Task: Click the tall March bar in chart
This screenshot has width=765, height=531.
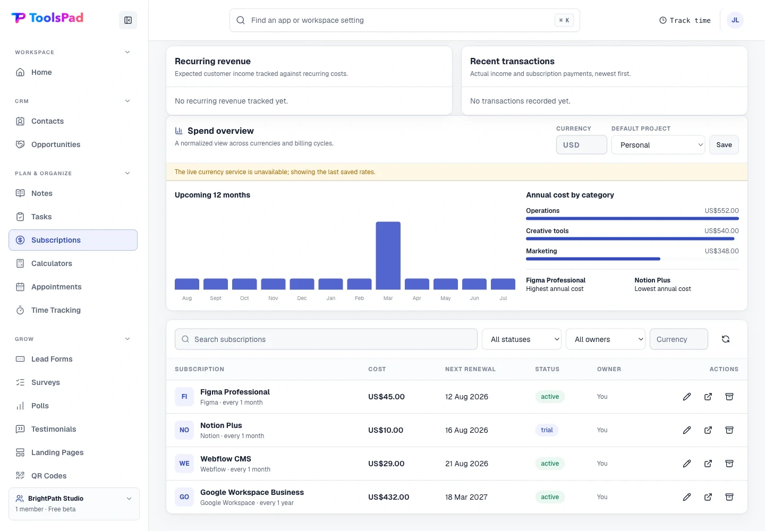Action: click(x=388, y=255)
